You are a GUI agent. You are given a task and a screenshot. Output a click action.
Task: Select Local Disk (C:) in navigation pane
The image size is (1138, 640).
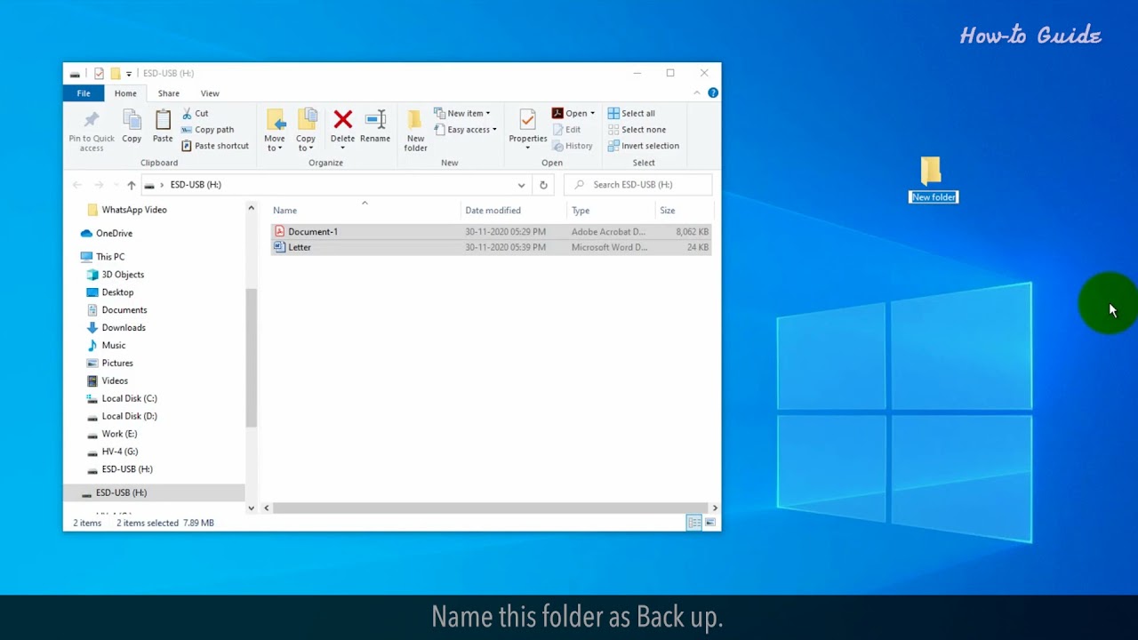pos(129,398)
